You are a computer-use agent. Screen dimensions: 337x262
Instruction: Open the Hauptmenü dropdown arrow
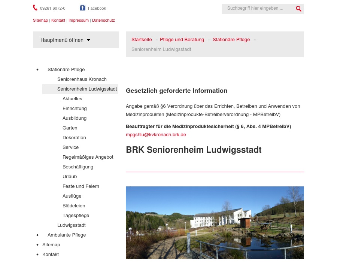coord(88,40)
